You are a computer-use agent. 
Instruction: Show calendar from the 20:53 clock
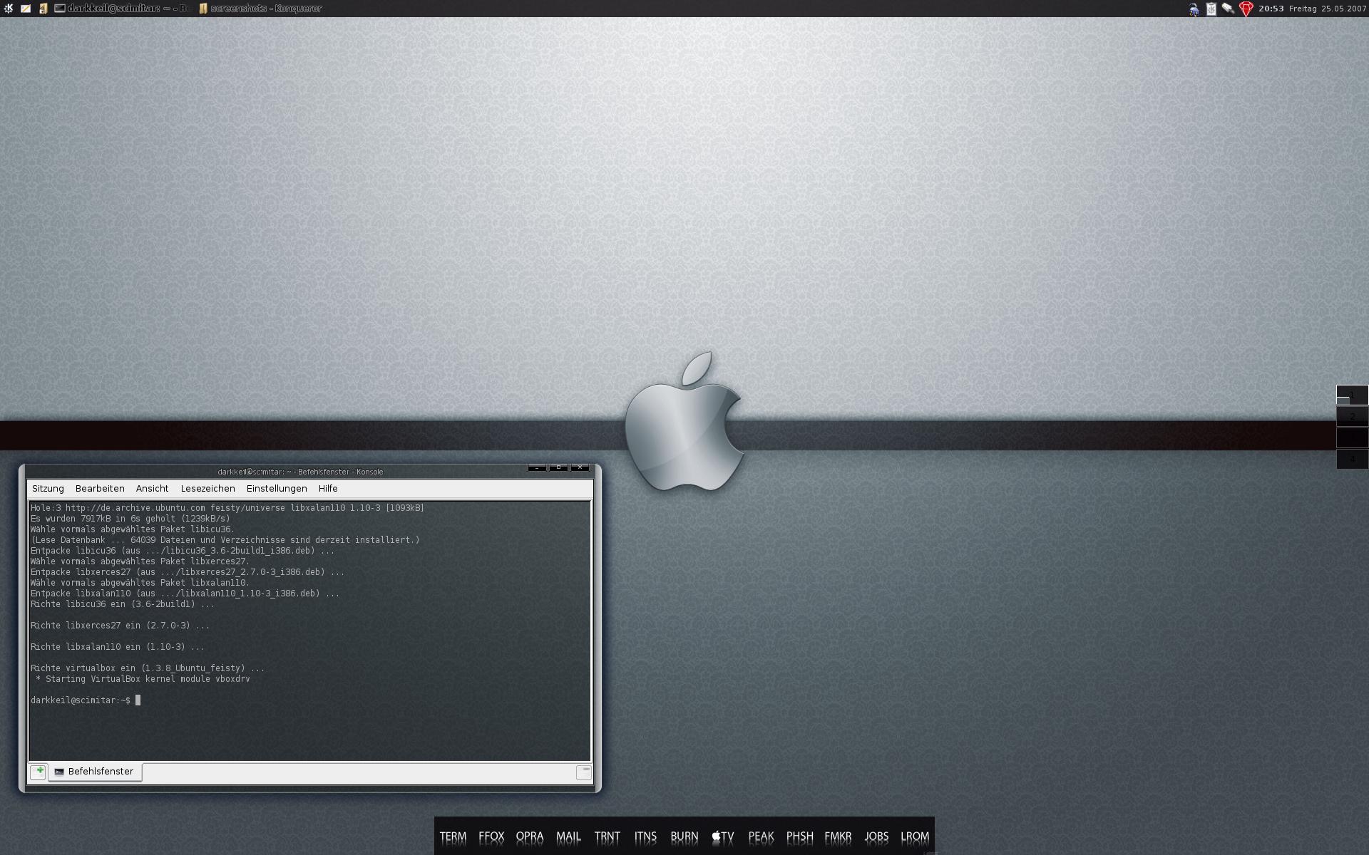pyautogui.click(x=1271, y=9)
